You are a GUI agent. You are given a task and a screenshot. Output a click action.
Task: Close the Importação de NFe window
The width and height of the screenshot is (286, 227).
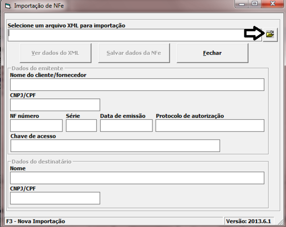tap(272, 5)
